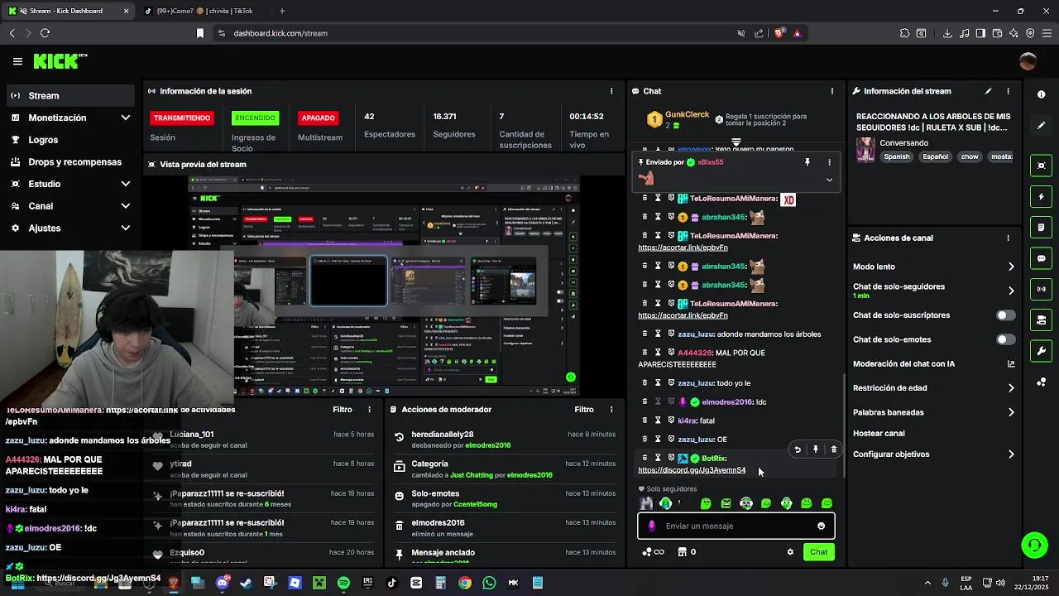The width and height of the screenshot is (1059, 596).
Task: Open the shop icon beside the 0 counter
Action: click(x=682, y=552)
